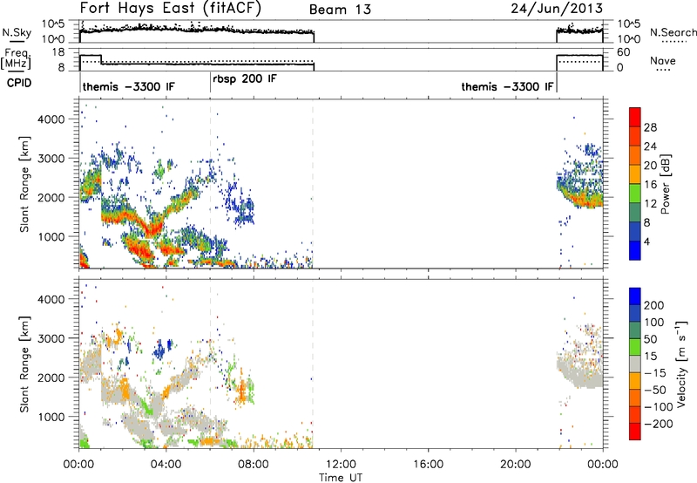Image resolution: width=697 pixels, height=483 pixels.
Task: Click the 'Time UT' axis label
Action: (x=341, y=477)
